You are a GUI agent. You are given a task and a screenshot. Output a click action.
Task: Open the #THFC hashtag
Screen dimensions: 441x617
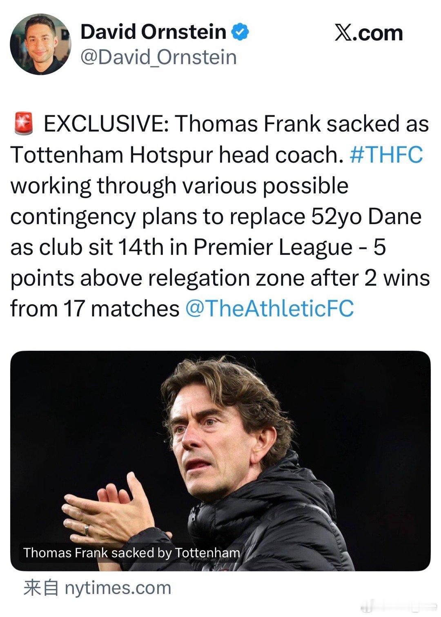click(x=386, y=155)
